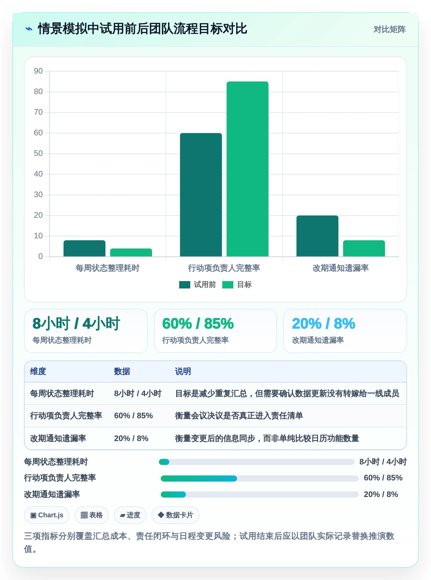Click the table cell reading 60% / 85%

coord(134,416)
